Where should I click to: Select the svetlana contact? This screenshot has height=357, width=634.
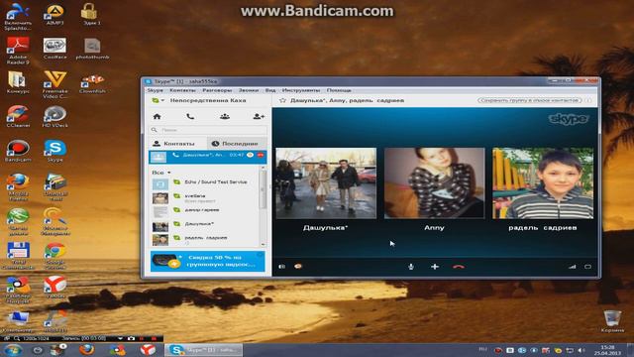point(206,198)
